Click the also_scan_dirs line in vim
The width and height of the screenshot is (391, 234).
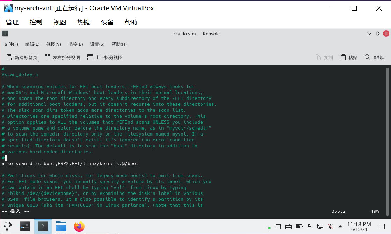[x=70, y=163]
